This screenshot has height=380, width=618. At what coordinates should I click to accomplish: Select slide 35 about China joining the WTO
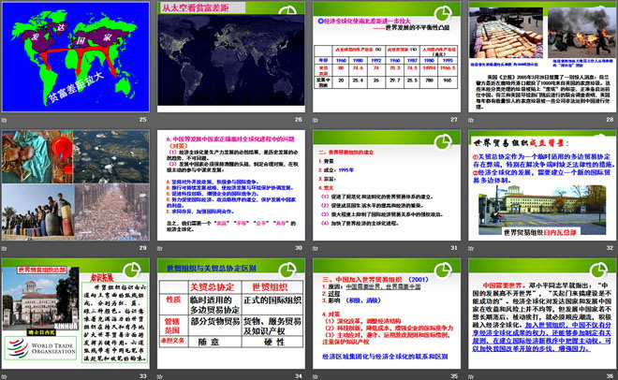click(x=387, y=314)
